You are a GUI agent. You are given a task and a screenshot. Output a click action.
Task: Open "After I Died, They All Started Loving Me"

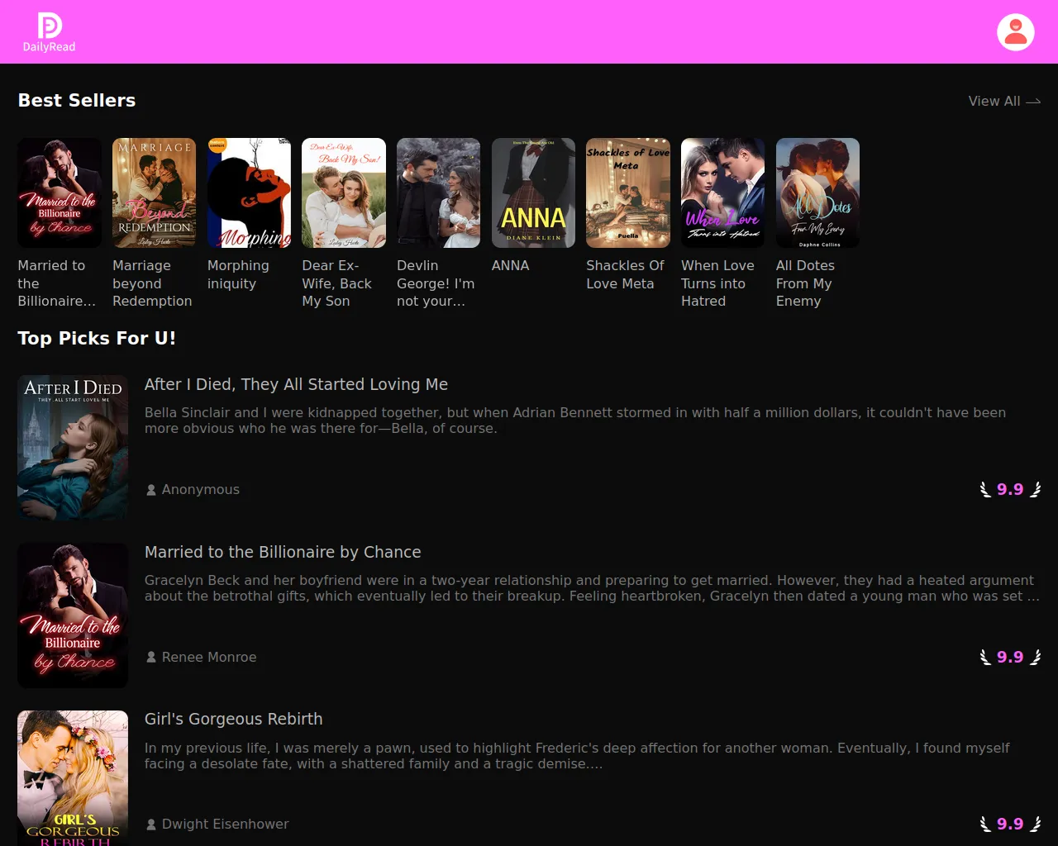coord(296,384)
